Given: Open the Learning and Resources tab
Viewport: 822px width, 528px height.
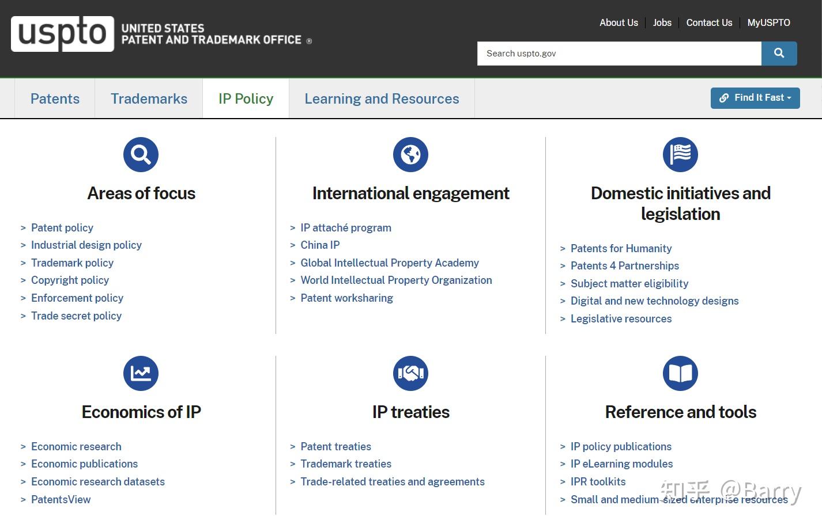Looking at the screenshot, I should [x=382, y=98].
